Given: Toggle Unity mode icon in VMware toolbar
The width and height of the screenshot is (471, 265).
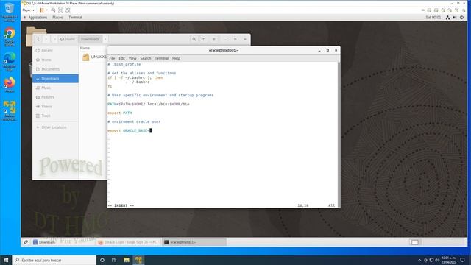Looking at the screenshot, I should (68, 10).
